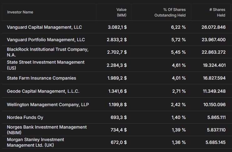Viewport: 232px width, 152px height.
Task: Open Vanguard Portfolio Management, LLC investor
Action: coord(46,40)
